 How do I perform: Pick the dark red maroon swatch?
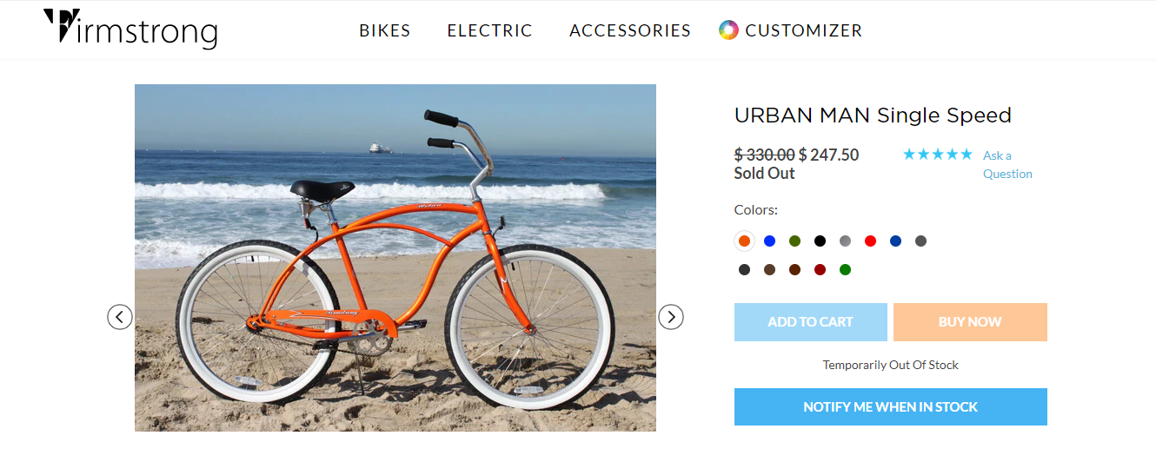(x=820, y=269)
